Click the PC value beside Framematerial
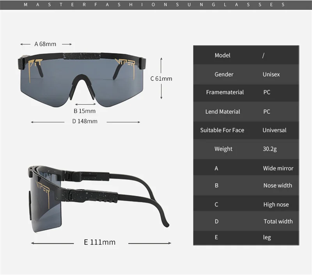The height and width of the screenshot is (275, 312). tap(267, 92)
